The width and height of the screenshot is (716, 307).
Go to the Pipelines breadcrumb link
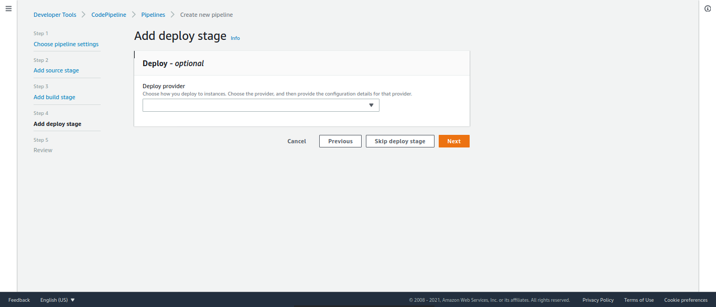(x=153, y=15)
